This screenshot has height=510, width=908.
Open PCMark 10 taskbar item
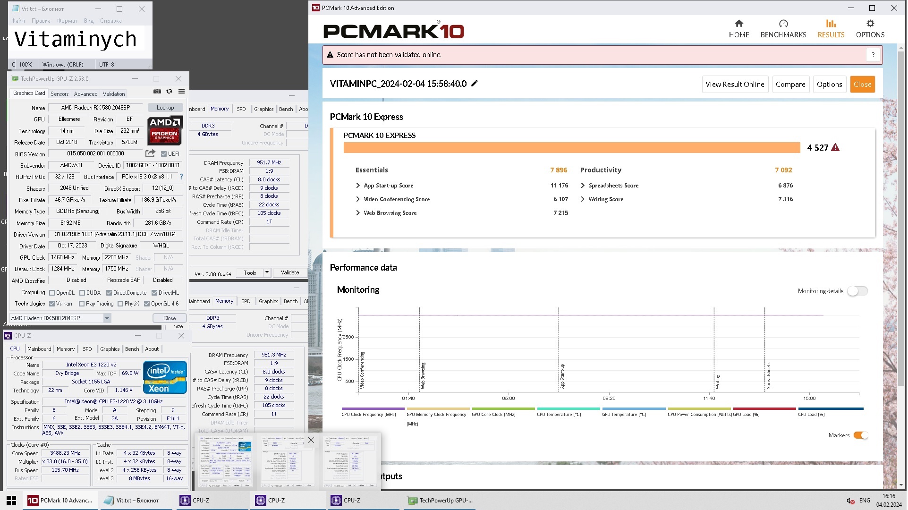pyautogui.click(x=60, y=501)
